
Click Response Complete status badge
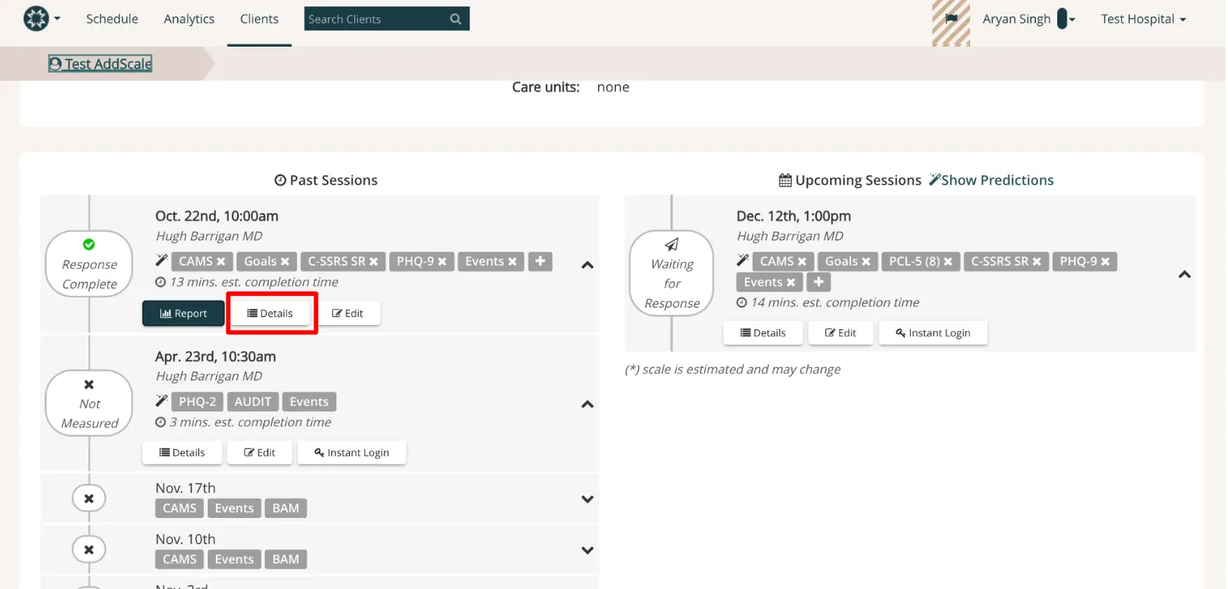pyautogui.click(x=89, y=265)
